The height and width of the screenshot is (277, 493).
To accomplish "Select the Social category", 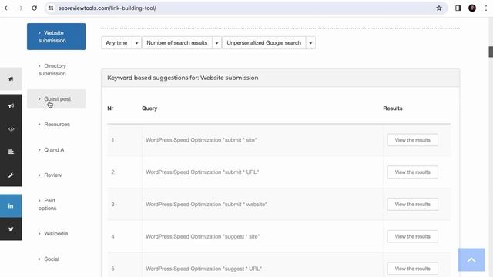I will [56, 259].
